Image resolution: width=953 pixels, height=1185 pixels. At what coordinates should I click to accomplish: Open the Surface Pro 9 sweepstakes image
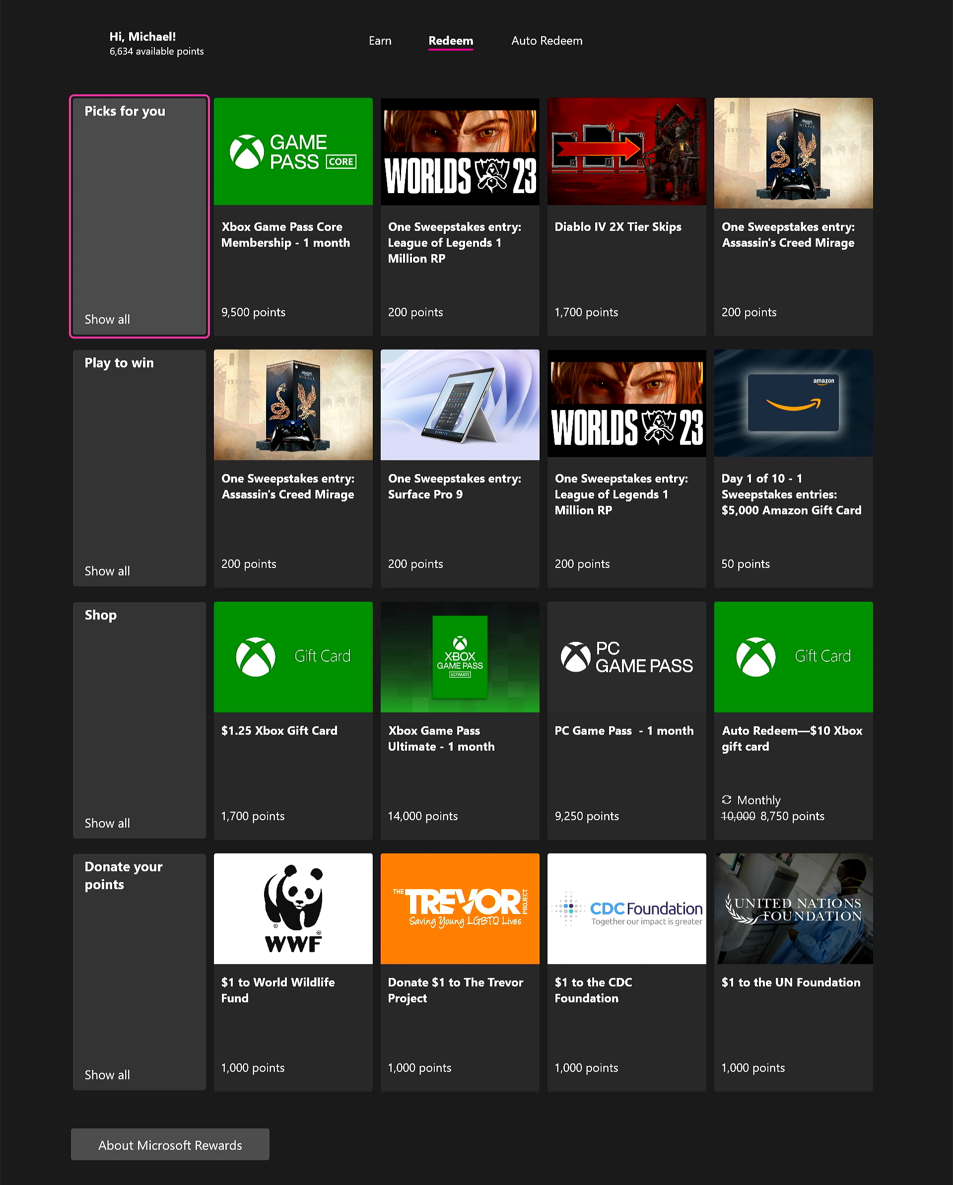(460, 405)
